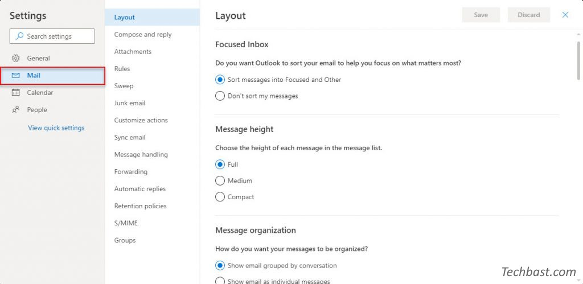Viewport: 583px width, 284px height.
Task: Click the Search settings field
Action: 52,36
